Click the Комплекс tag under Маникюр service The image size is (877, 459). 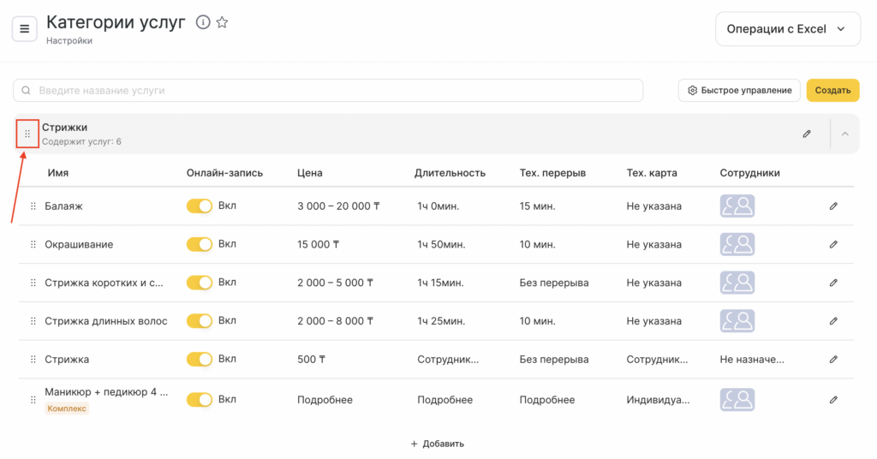click(68, 409)
